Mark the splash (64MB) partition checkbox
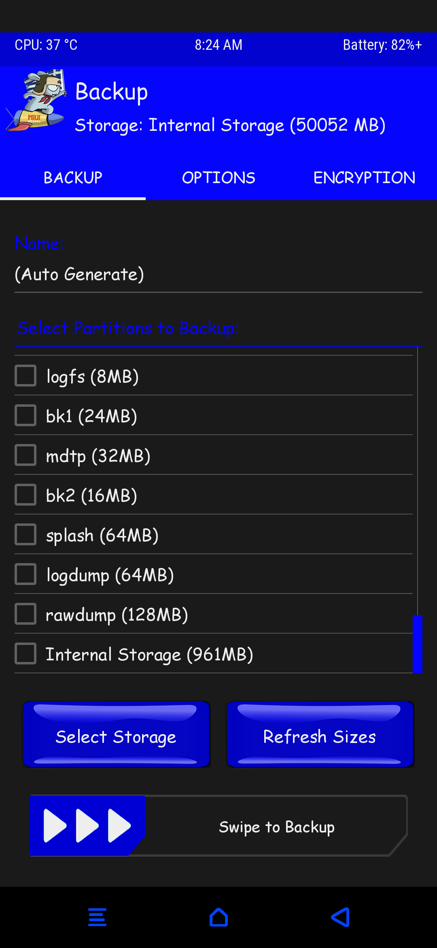The width and height of the screenshot is (437, 948). click(x=25, y=534)
